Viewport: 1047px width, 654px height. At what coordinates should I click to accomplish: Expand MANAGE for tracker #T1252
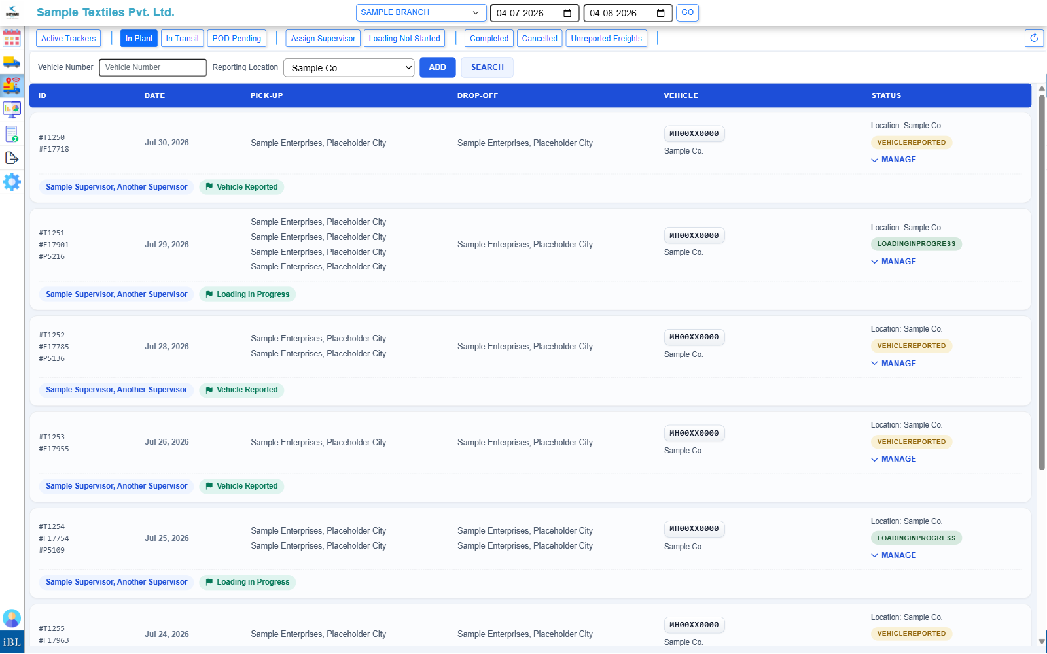pos(893,364)
